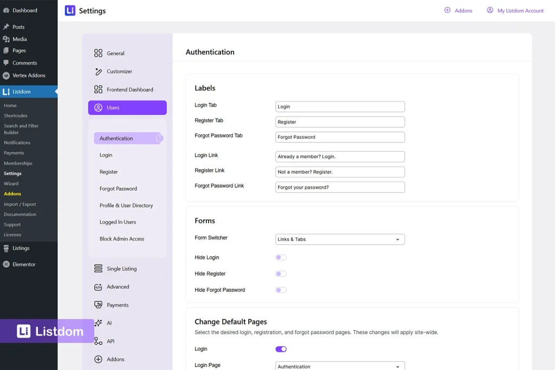Disable the Login toggle under Change Default Pages
555x370 pixels.
pos(281,349)
